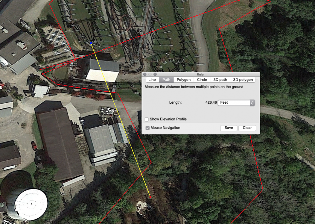315x224 pixels.
Task: Switch to the Circle tab
Action: (x=202, y=80)
